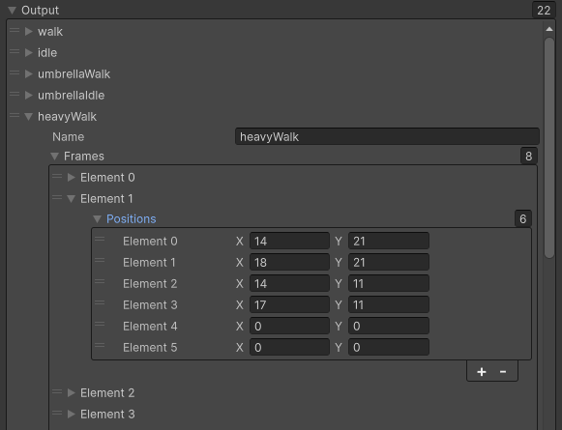Image resolution: width=562 pixels, height=430 pixels.
Task: Expand Frames Element 2
Action: pyautogui.click(x=72, y=392)
